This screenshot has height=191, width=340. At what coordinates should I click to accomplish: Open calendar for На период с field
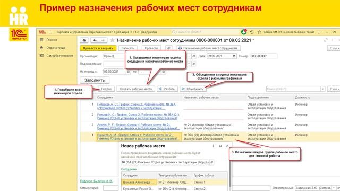(128, 72)
